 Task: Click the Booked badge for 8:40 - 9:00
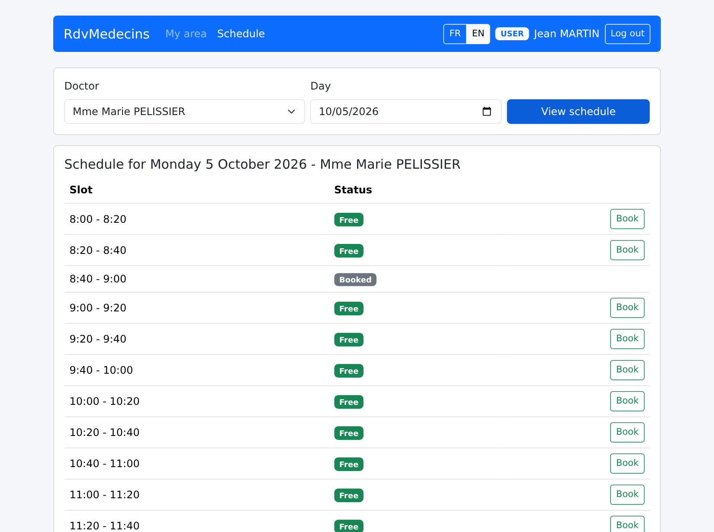click(355, 280)
